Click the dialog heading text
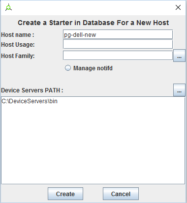Screen dimensions: 187x203 click(93, 23)
